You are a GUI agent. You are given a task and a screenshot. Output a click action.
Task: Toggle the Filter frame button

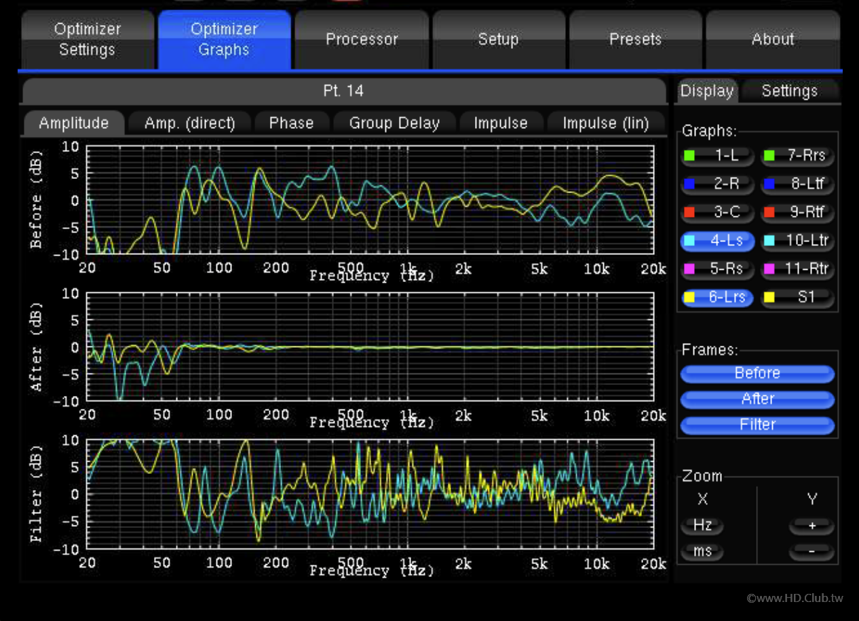pyautogui.click(x=757, y=425)
